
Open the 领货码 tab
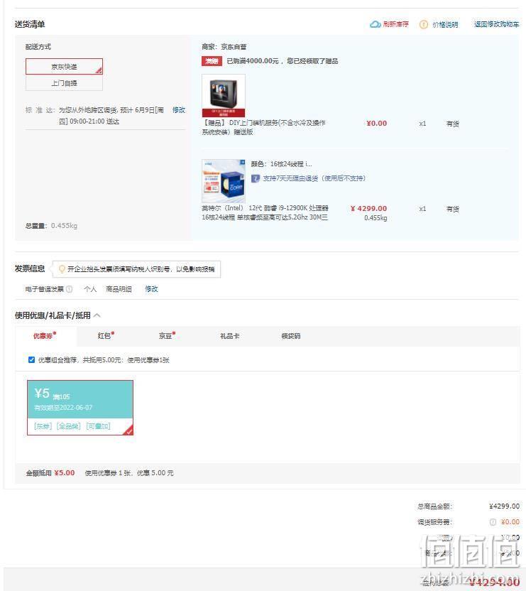[291, 336]
